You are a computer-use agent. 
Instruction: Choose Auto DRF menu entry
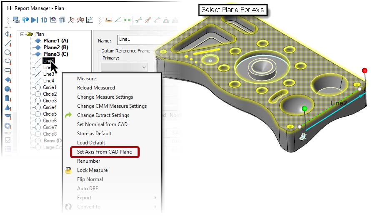[x=88, y=189]
